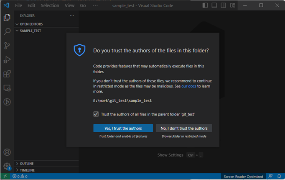Open the Git graph icon in activity bar
This screenshot has height=180, width=285.
7,102
